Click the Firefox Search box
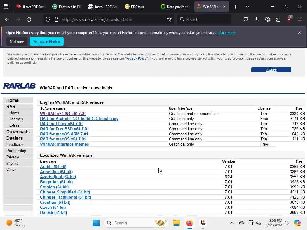The image size is (307, 230). coord(204,19)
